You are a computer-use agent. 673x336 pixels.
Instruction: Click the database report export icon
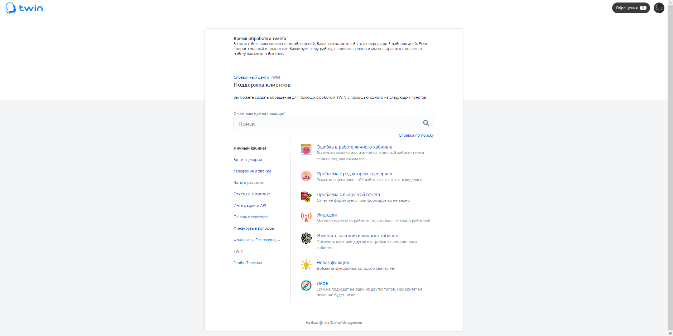306,197
